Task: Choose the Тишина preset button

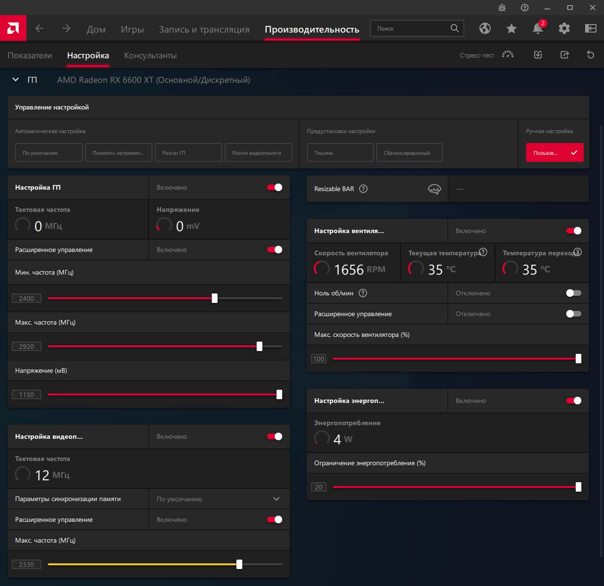Action: 340,153
